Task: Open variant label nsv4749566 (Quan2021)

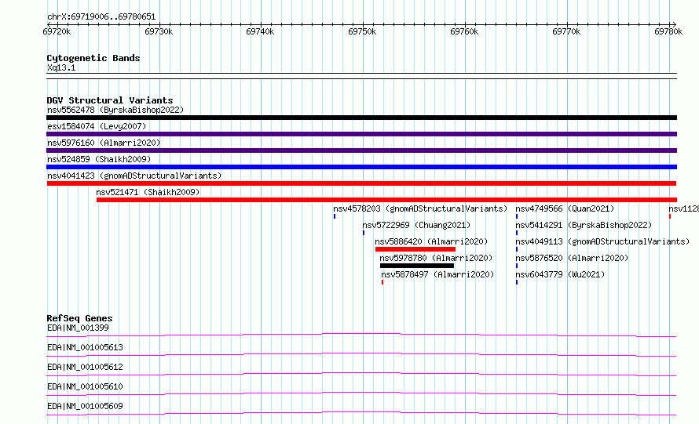Action: 565,208
